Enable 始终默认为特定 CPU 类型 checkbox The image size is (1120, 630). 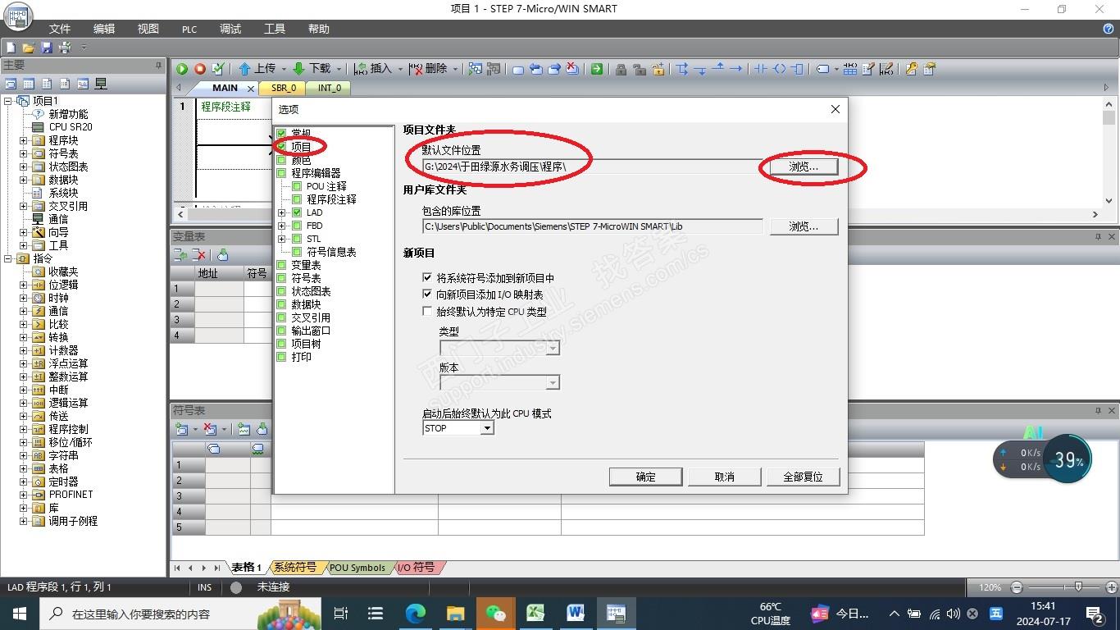pos(427,312)
